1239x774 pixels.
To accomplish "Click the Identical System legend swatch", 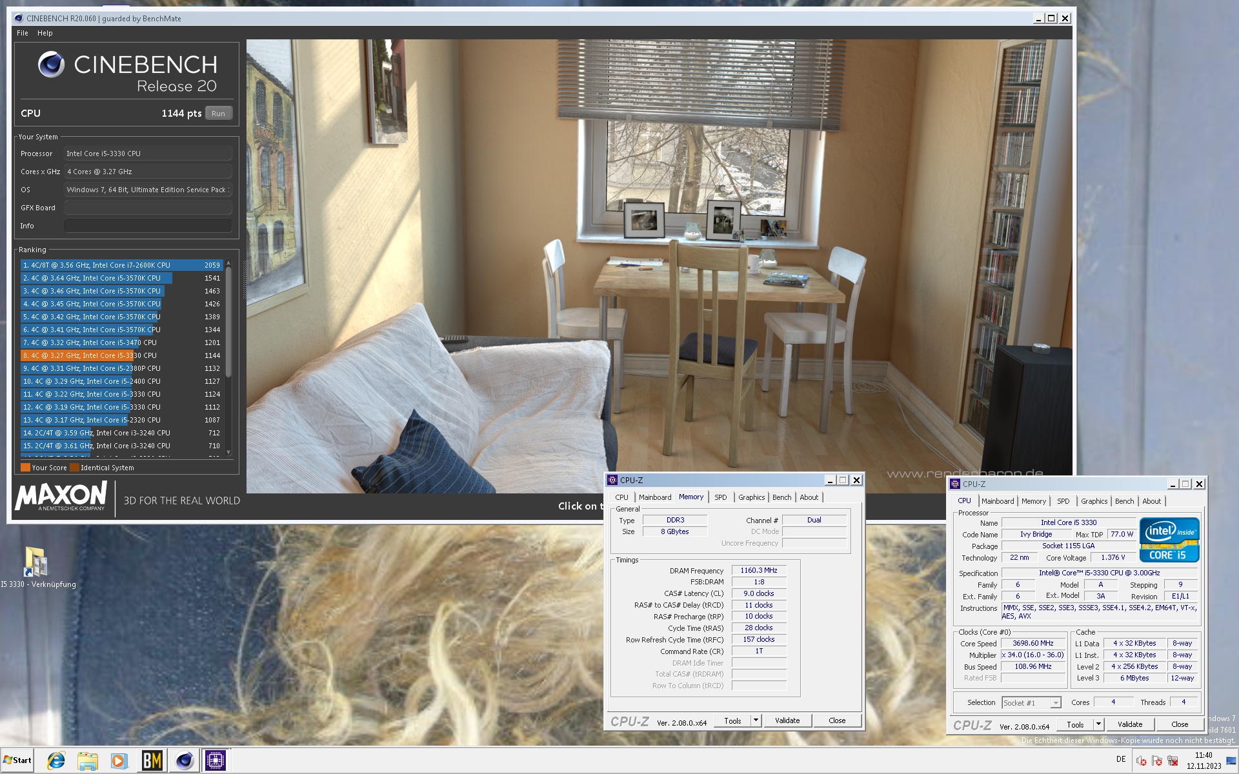I will click(74, 468).
